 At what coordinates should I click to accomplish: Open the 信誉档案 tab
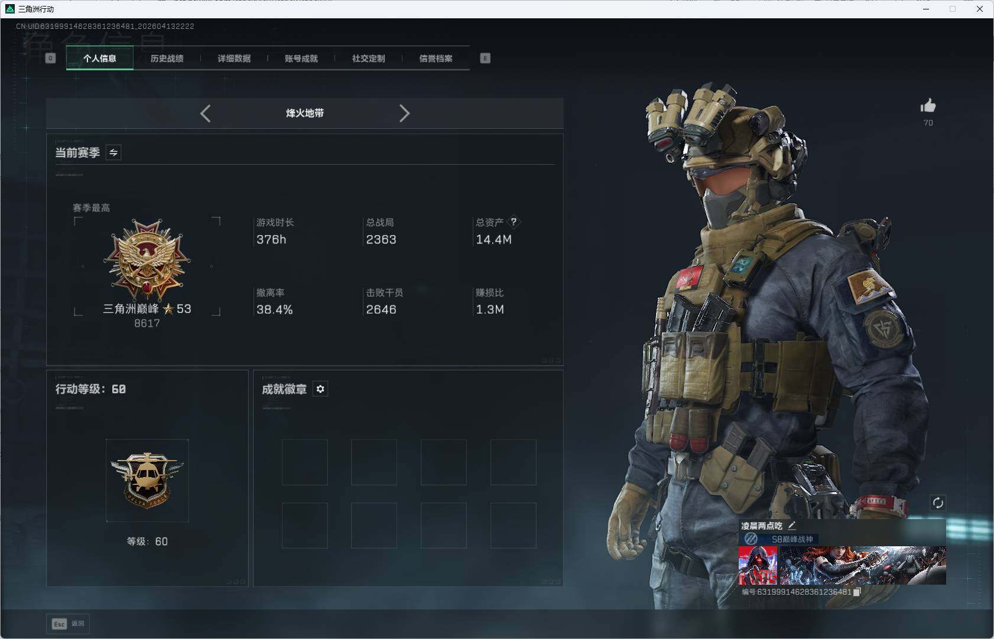436,58
